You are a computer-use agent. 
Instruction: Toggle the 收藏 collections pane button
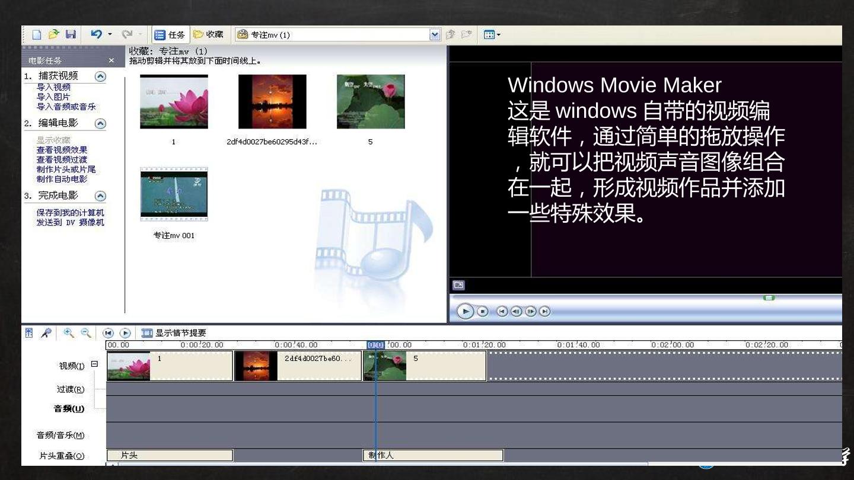click(208, 35)
